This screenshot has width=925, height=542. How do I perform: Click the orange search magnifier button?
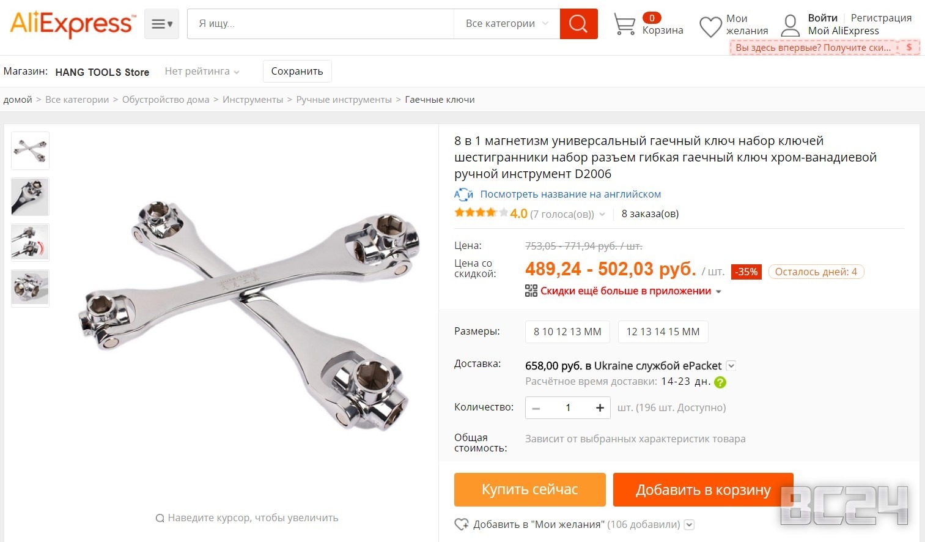pyautogui.click(x=578, y=24)
